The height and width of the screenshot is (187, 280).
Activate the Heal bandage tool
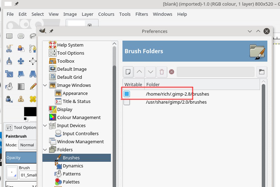tap(33, 99)
